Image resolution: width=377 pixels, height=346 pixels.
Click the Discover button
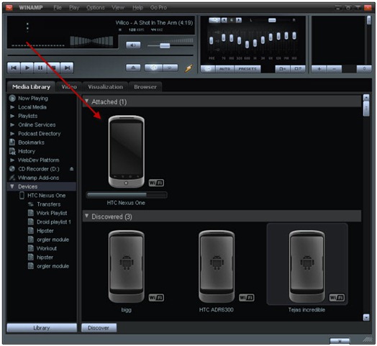click(x=99, y=328)
